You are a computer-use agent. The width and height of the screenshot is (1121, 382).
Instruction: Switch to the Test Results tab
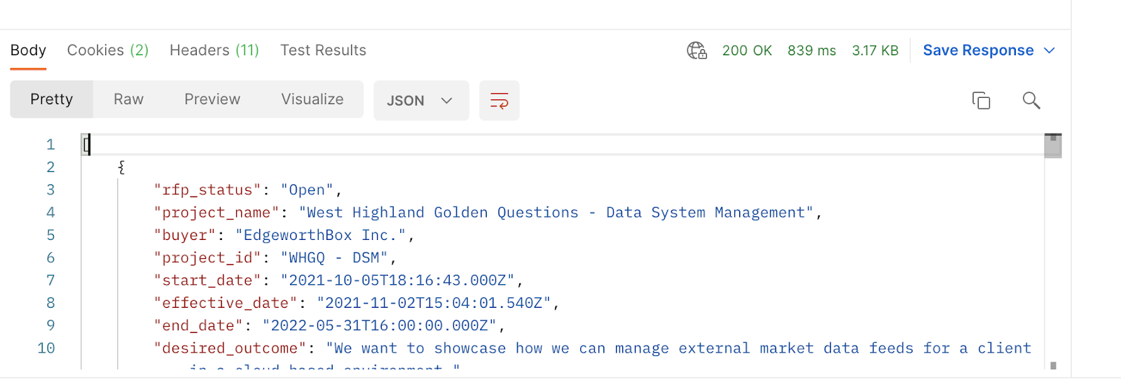click(323, 50)
